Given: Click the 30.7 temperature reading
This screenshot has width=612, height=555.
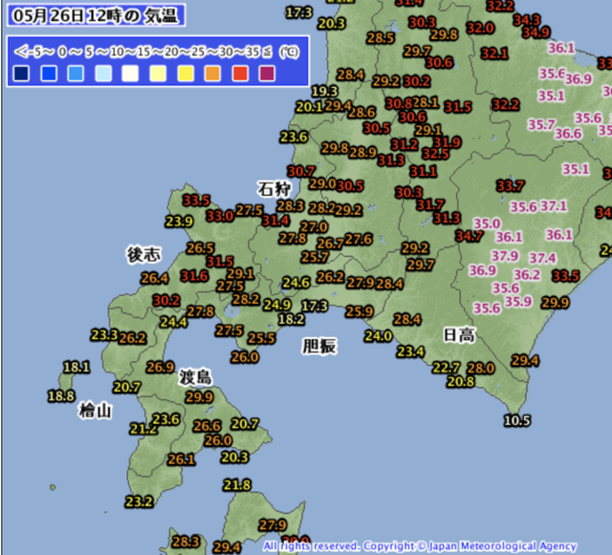Looking at the screenshot, I should [x=301, y=171].
